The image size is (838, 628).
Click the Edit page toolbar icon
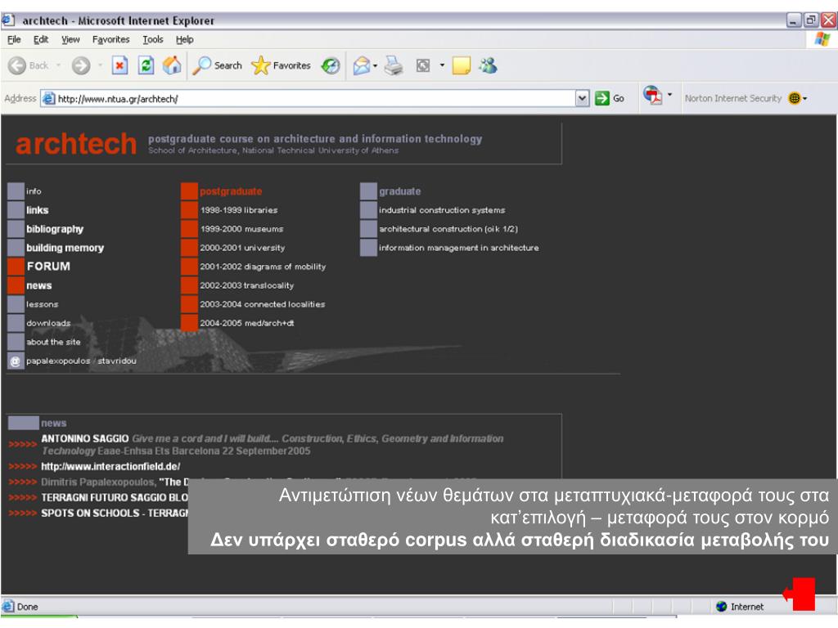pyautogui.click(x=423, y=65)
